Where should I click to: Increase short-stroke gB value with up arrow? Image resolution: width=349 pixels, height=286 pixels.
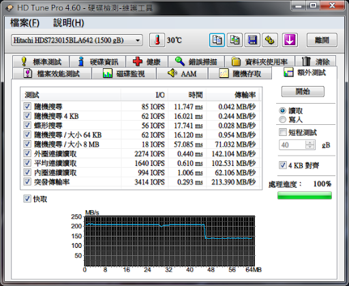[x=310, y=143]
